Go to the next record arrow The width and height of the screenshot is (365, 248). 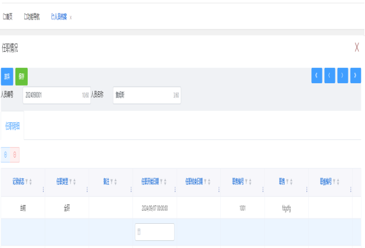(343, 76)
